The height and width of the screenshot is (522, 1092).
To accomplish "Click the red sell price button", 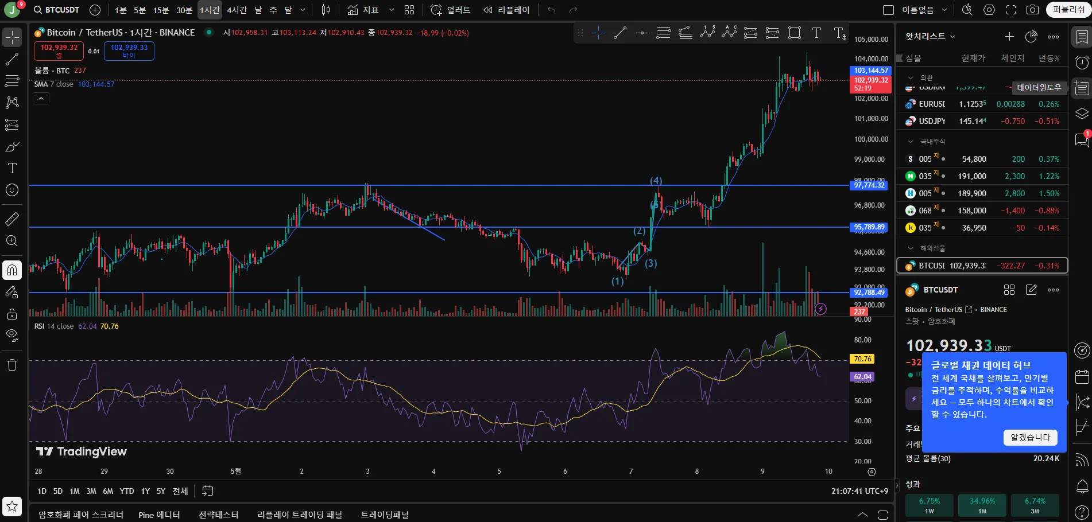I will pyautogui.click(x=59, y=51).
